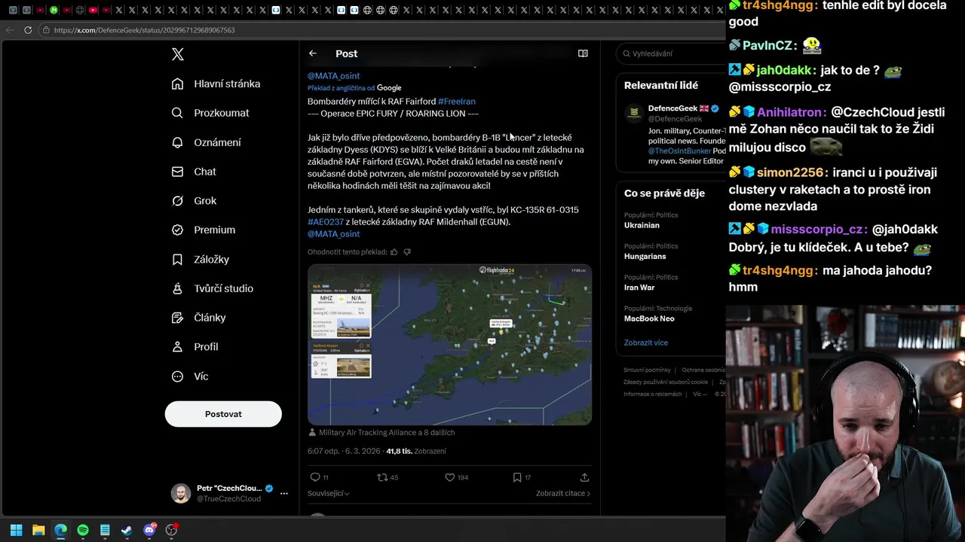Click the 41,8 tis. Zobrazení count
The image size is (965, 542).
416,451
